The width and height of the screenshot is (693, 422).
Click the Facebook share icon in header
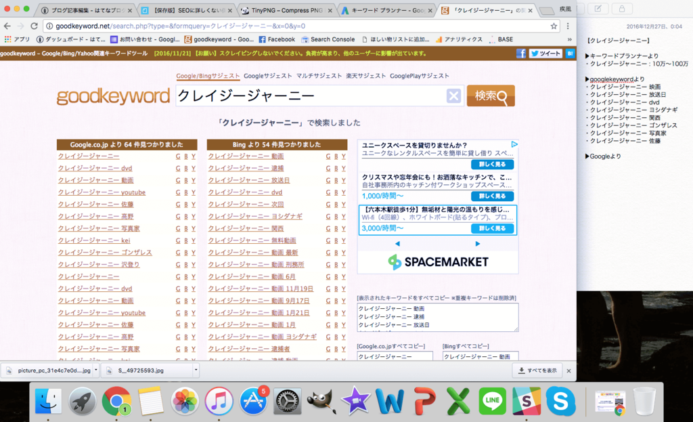click(521, 54)
